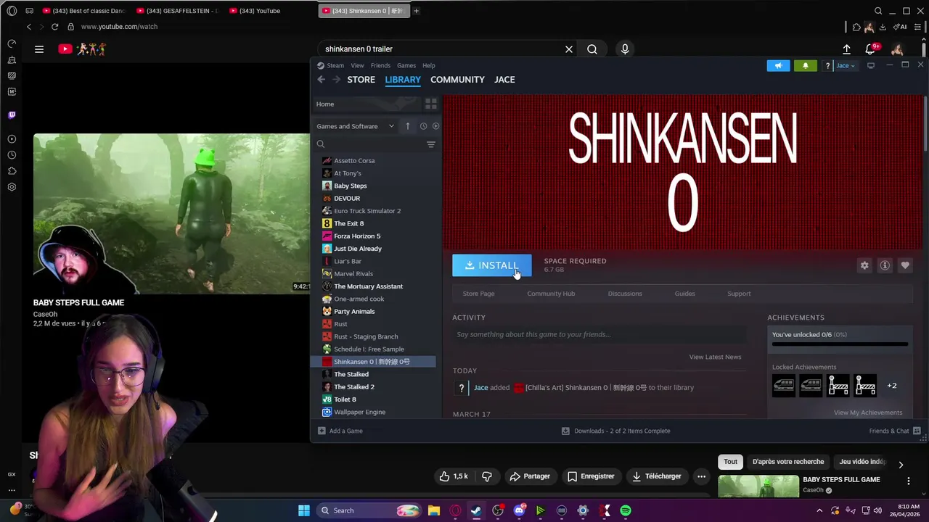The width and height of the screenshot is (929, 522).
Task: Select the Tout filter chip
Action: coord(730,462)
